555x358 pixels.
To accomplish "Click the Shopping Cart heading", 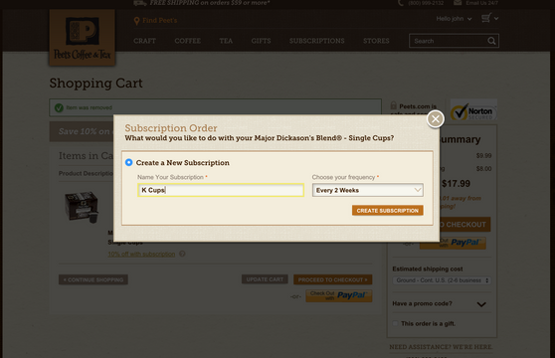I will tap(95, 84).
